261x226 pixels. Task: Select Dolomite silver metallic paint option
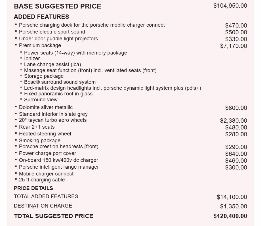pyautogui.click(x=46, y=107)
